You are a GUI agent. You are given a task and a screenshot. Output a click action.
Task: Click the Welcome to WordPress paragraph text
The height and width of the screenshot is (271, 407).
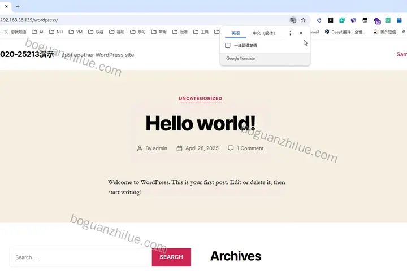[x=197, y=187]
